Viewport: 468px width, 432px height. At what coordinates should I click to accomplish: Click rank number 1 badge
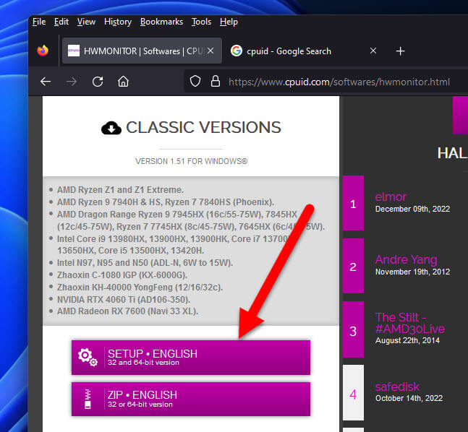[354, 203]
